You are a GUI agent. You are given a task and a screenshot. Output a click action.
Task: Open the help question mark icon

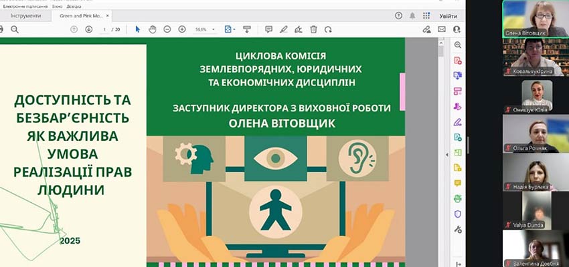pyautogui.click(x=398, y=15)
